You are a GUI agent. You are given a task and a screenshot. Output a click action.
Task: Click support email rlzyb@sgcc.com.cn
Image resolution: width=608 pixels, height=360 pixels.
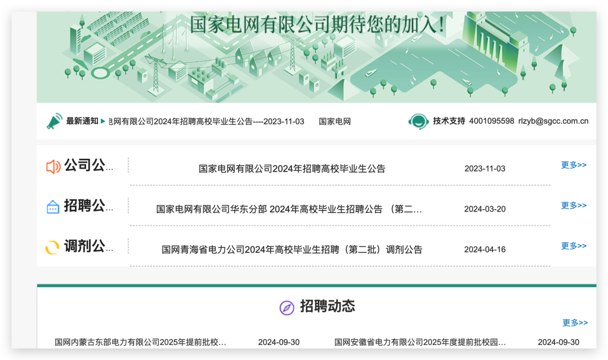(x=553, y=121)
